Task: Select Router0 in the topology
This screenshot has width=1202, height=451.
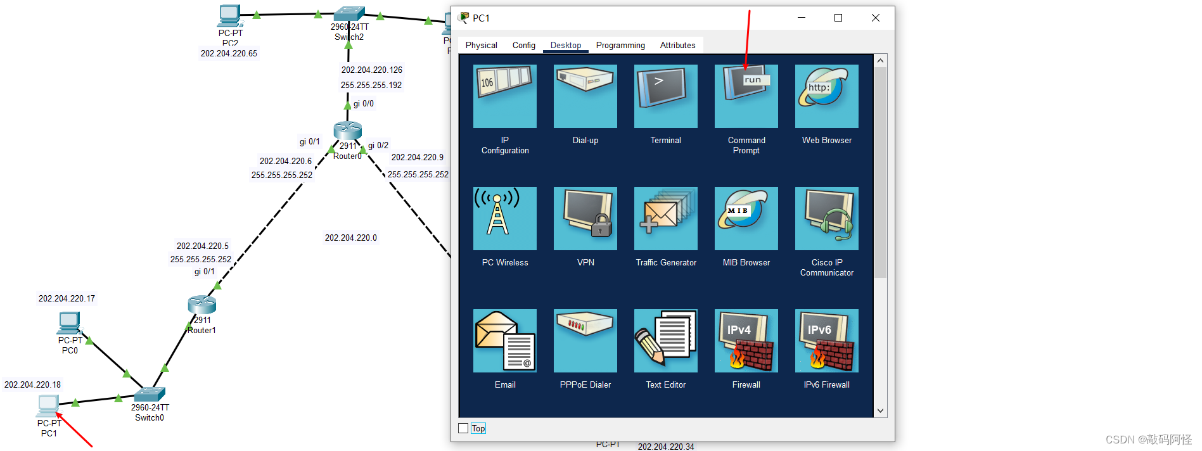Action: 347,130
